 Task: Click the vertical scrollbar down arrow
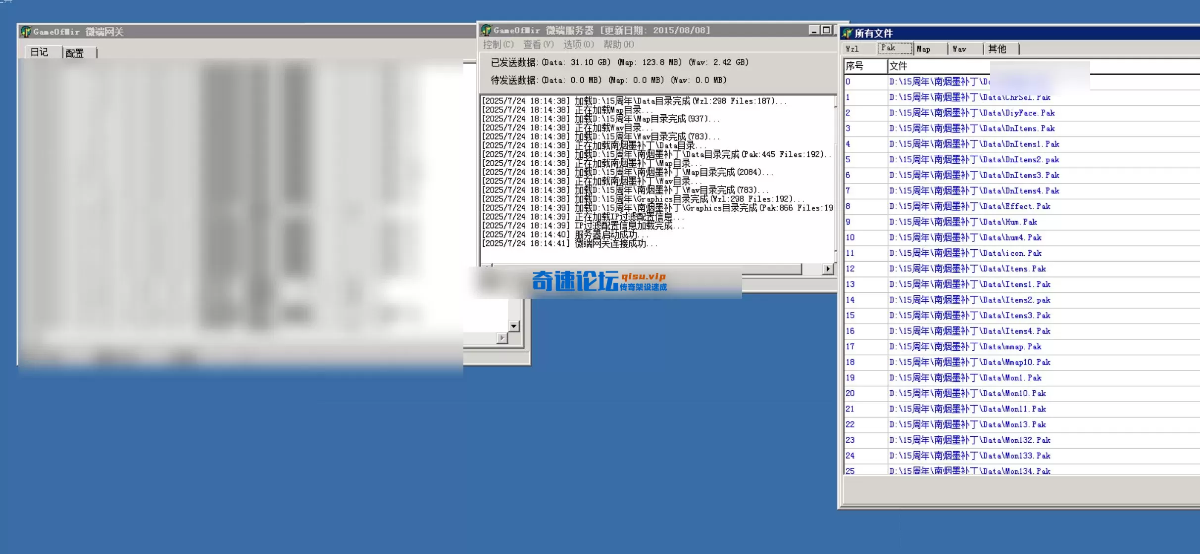514,325
